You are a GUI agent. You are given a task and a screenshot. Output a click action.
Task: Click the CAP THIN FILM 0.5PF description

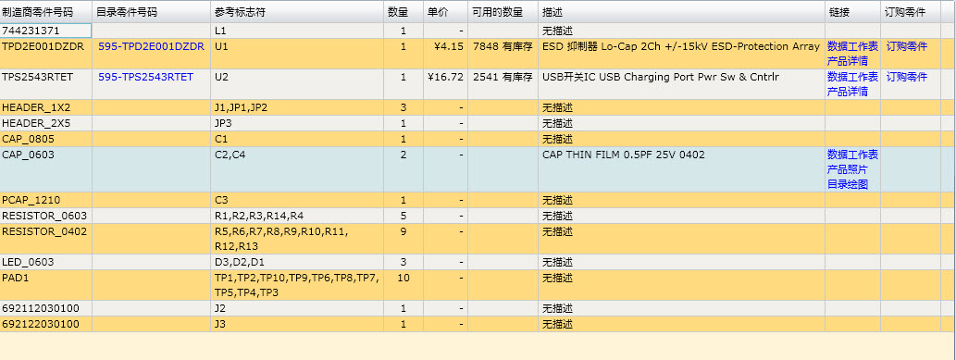[682, 169]
